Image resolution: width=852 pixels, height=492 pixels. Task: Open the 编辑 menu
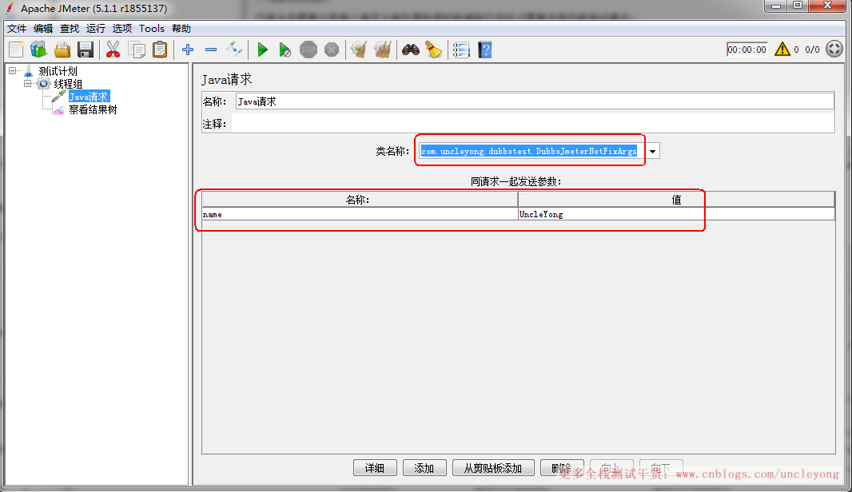tap(43, 28)
